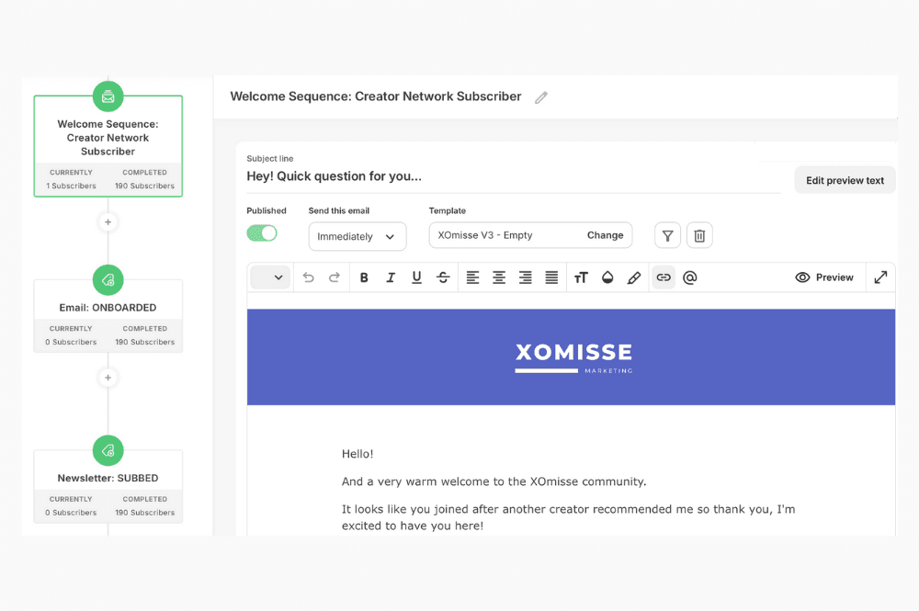Redo the last editing change
Screen dimensions: 919x611
point(335,277)
